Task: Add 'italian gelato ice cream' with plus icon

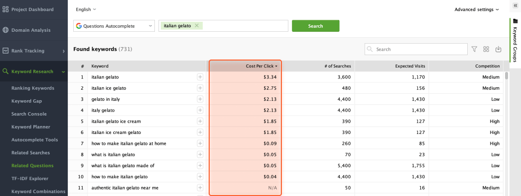Action: coord(200,121)
